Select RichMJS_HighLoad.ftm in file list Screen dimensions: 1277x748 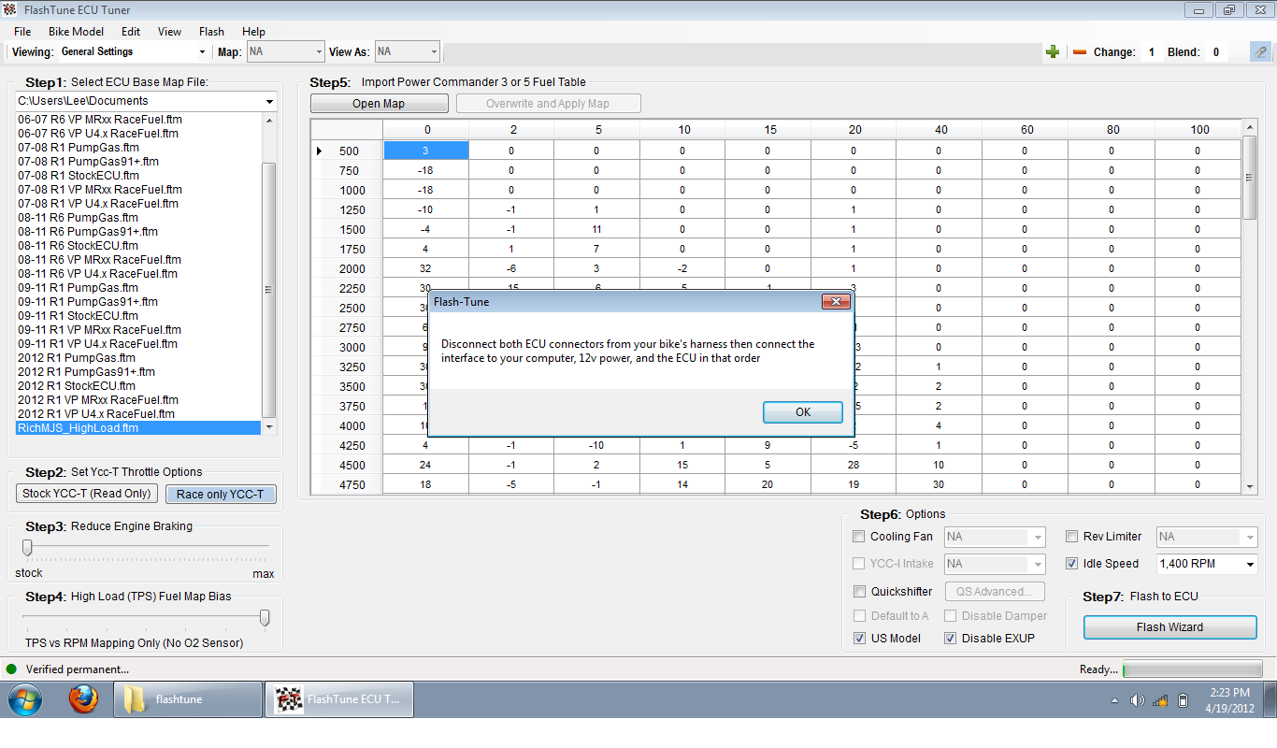click(138, 428)
